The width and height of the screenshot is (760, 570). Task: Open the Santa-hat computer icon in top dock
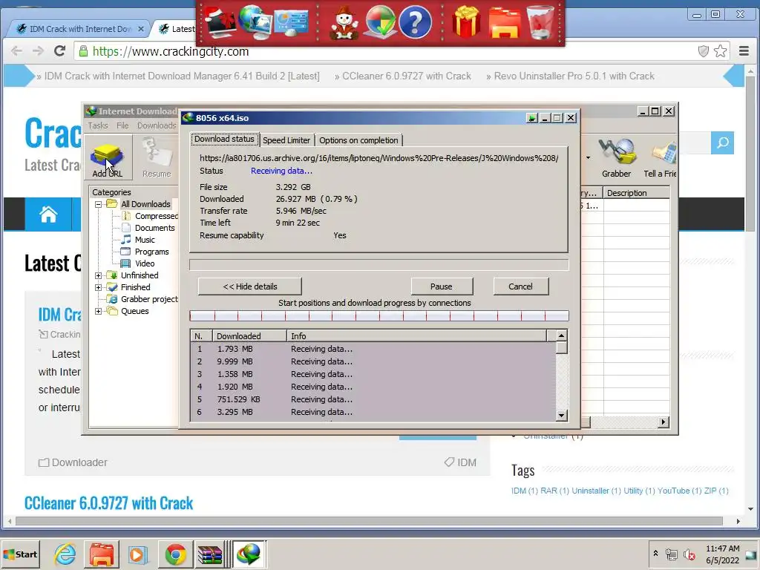pyautogui.click(x=220, y=23)
